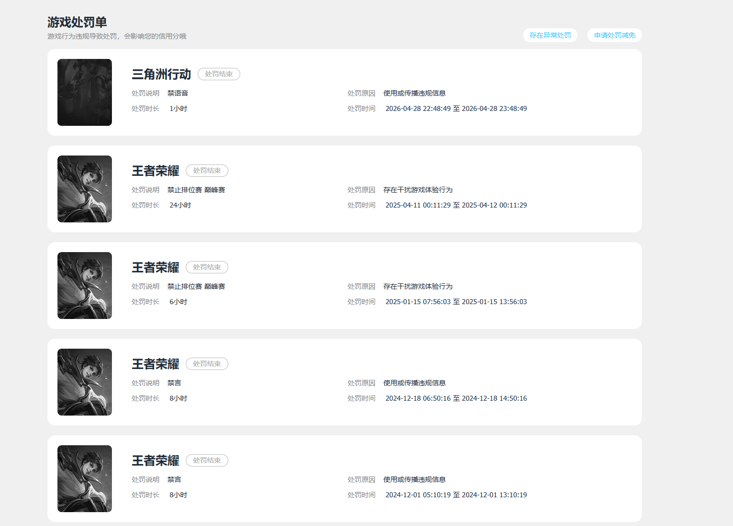Click 禁止排位赛 巅峰赛 on the 24小时 card
The height and width of the screenshot is (526, 733).
coord(196,190)
